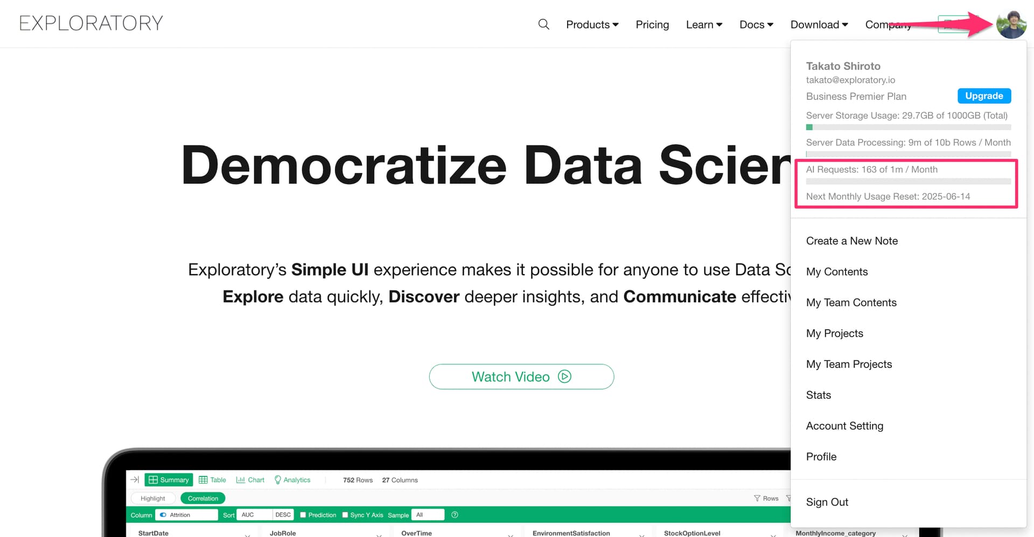
Task: Expand the Download dropdown menu
Action: click(x=819, y=25)
